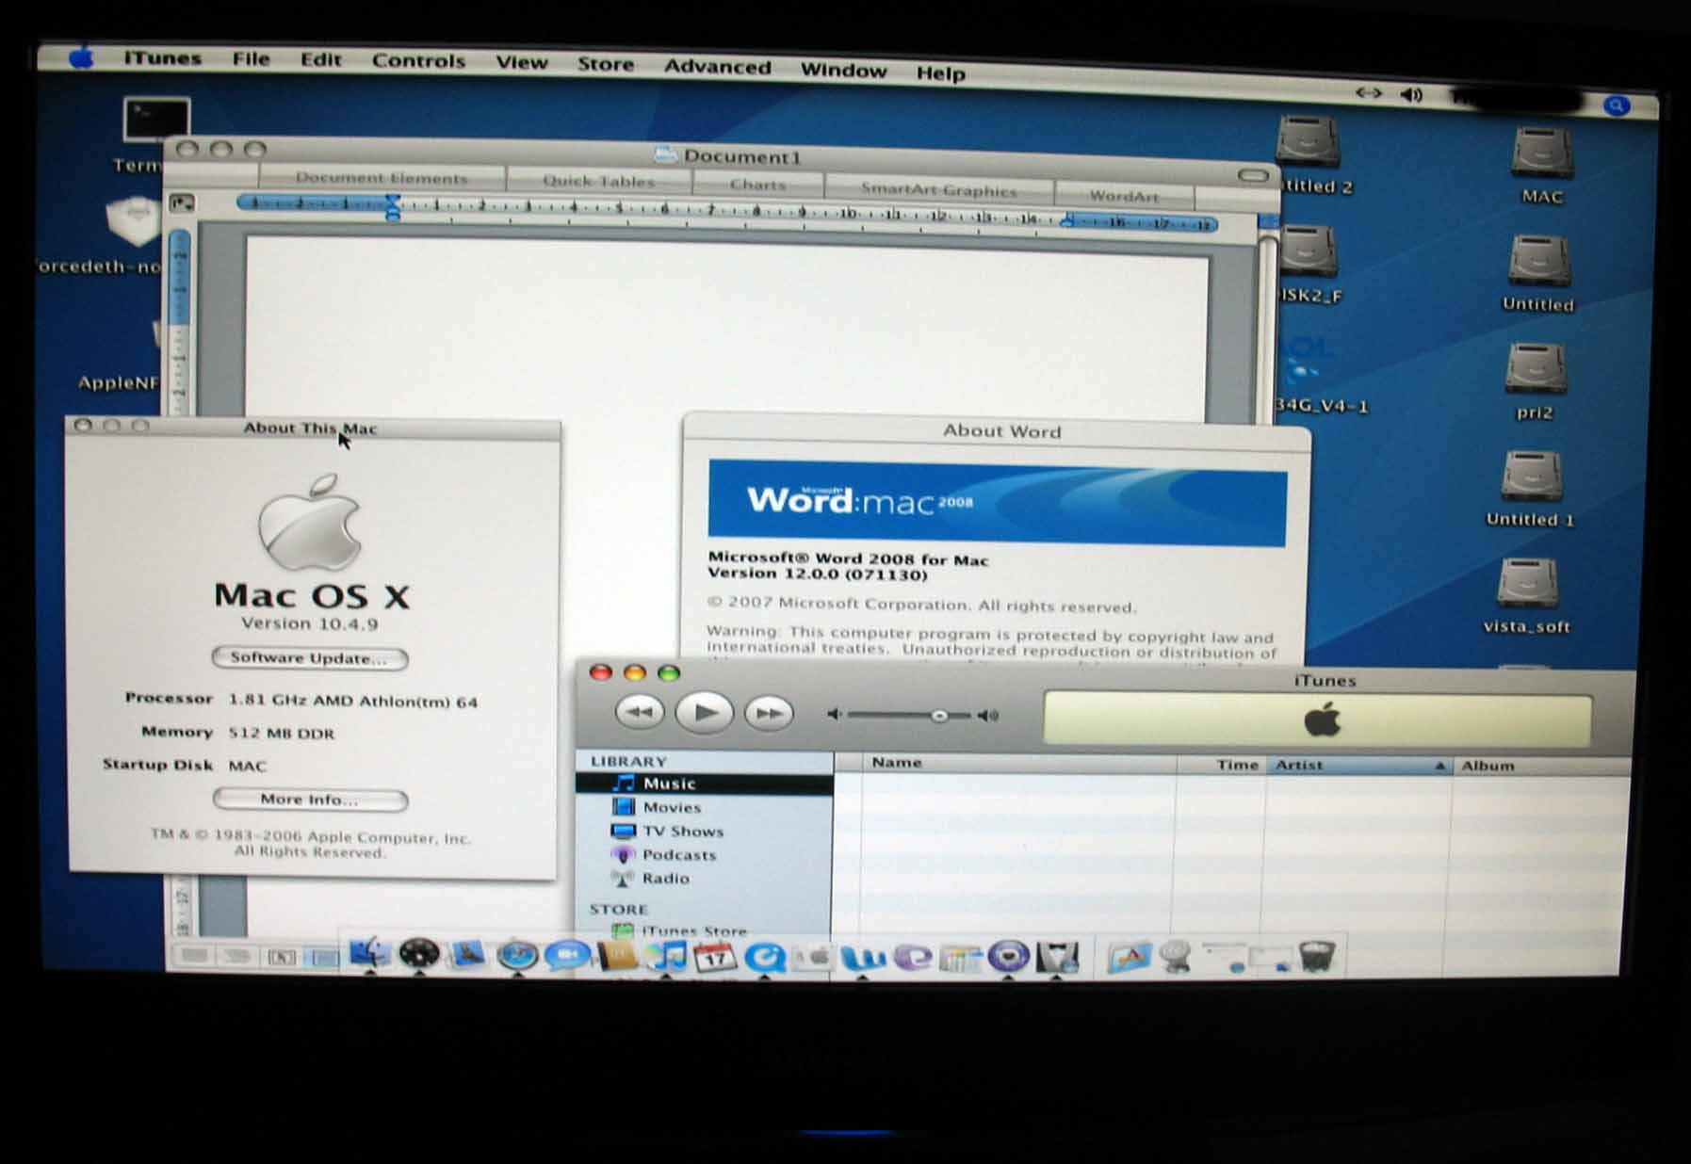Click the iTunes volume slider knob
The height and width of the screenshot is (1164, 1691).
tap(938, 716)
